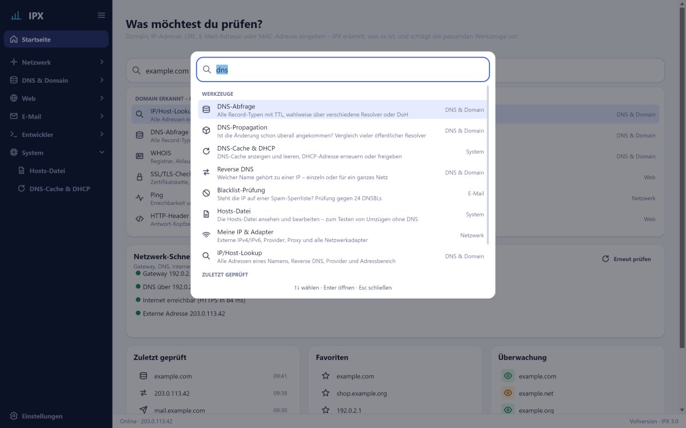Expand the Netzwerk sidebar section chevron
686x428 pixels.
pyautogui.click(x=102, y=62)
